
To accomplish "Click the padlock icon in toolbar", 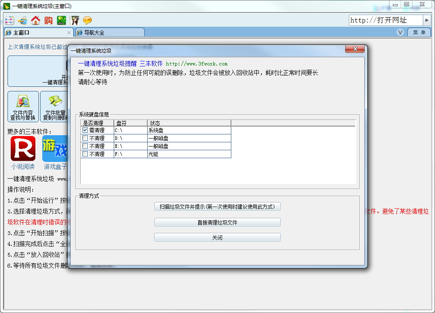I will click(x=23, y=20).
